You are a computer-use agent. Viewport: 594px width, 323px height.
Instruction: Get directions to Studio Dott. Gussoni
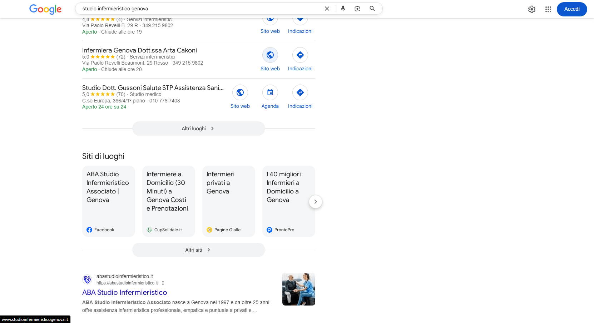pyautogui.click(x=300, y=93)
